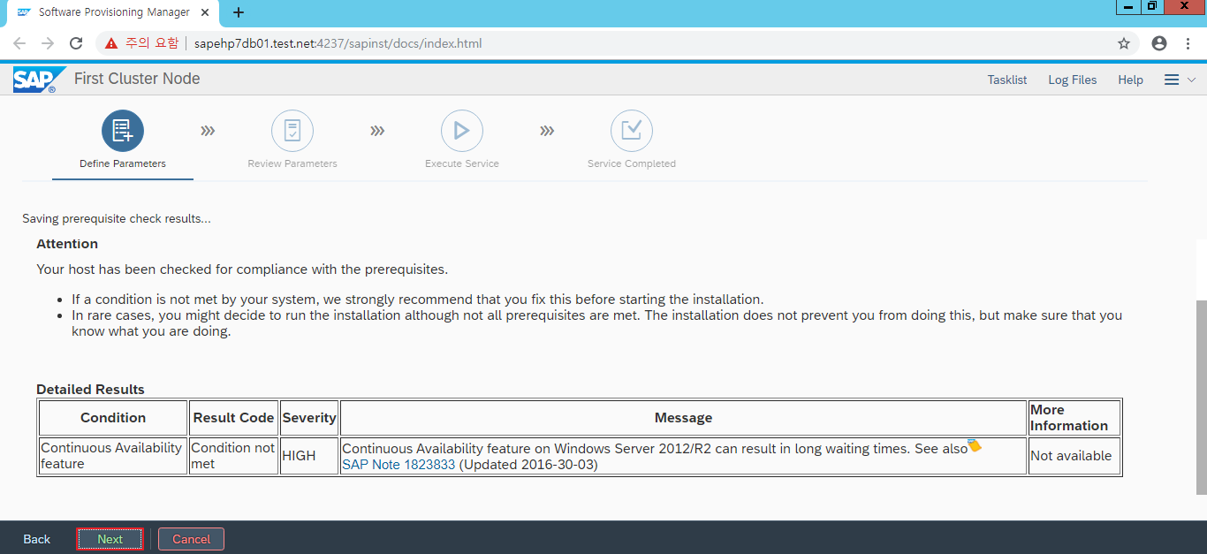1207x554 pixels.
Task: Click the Attention heading
Action: 67,244
